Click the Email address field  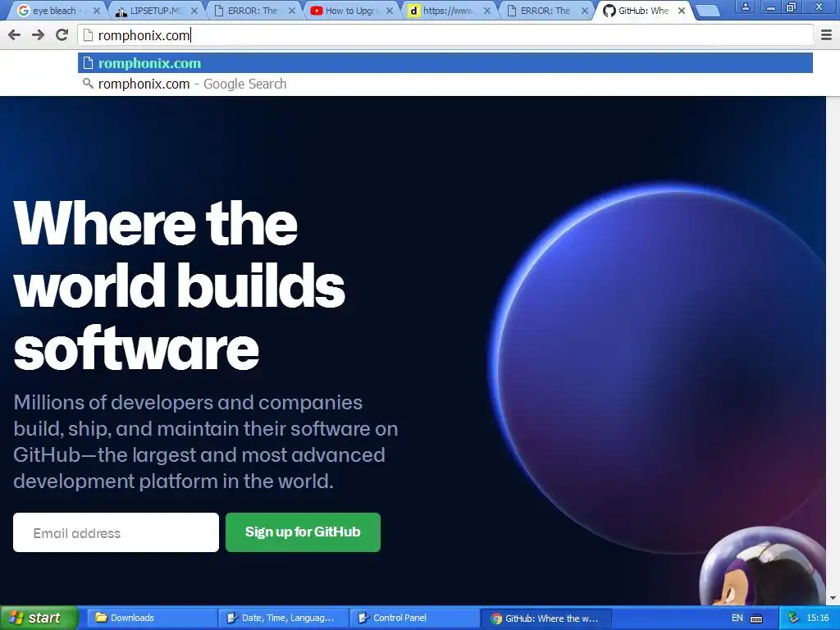(x=116, y=532)
